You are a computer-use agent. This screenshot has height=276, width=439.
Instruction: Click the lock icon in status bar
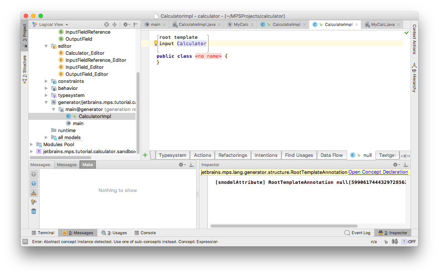click(x=386, y=242)
